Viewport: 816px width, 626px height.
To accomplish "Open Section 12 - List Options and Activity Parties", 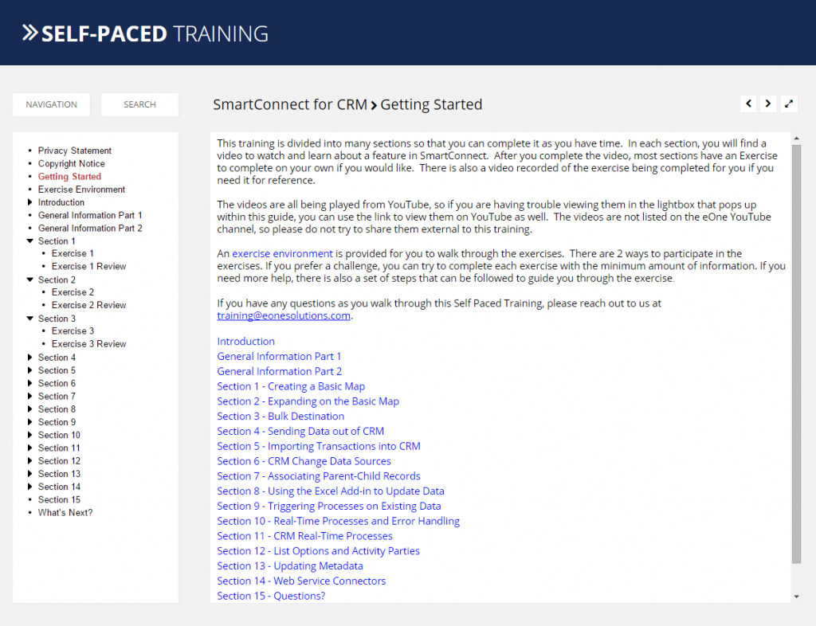I will (318, 551).
